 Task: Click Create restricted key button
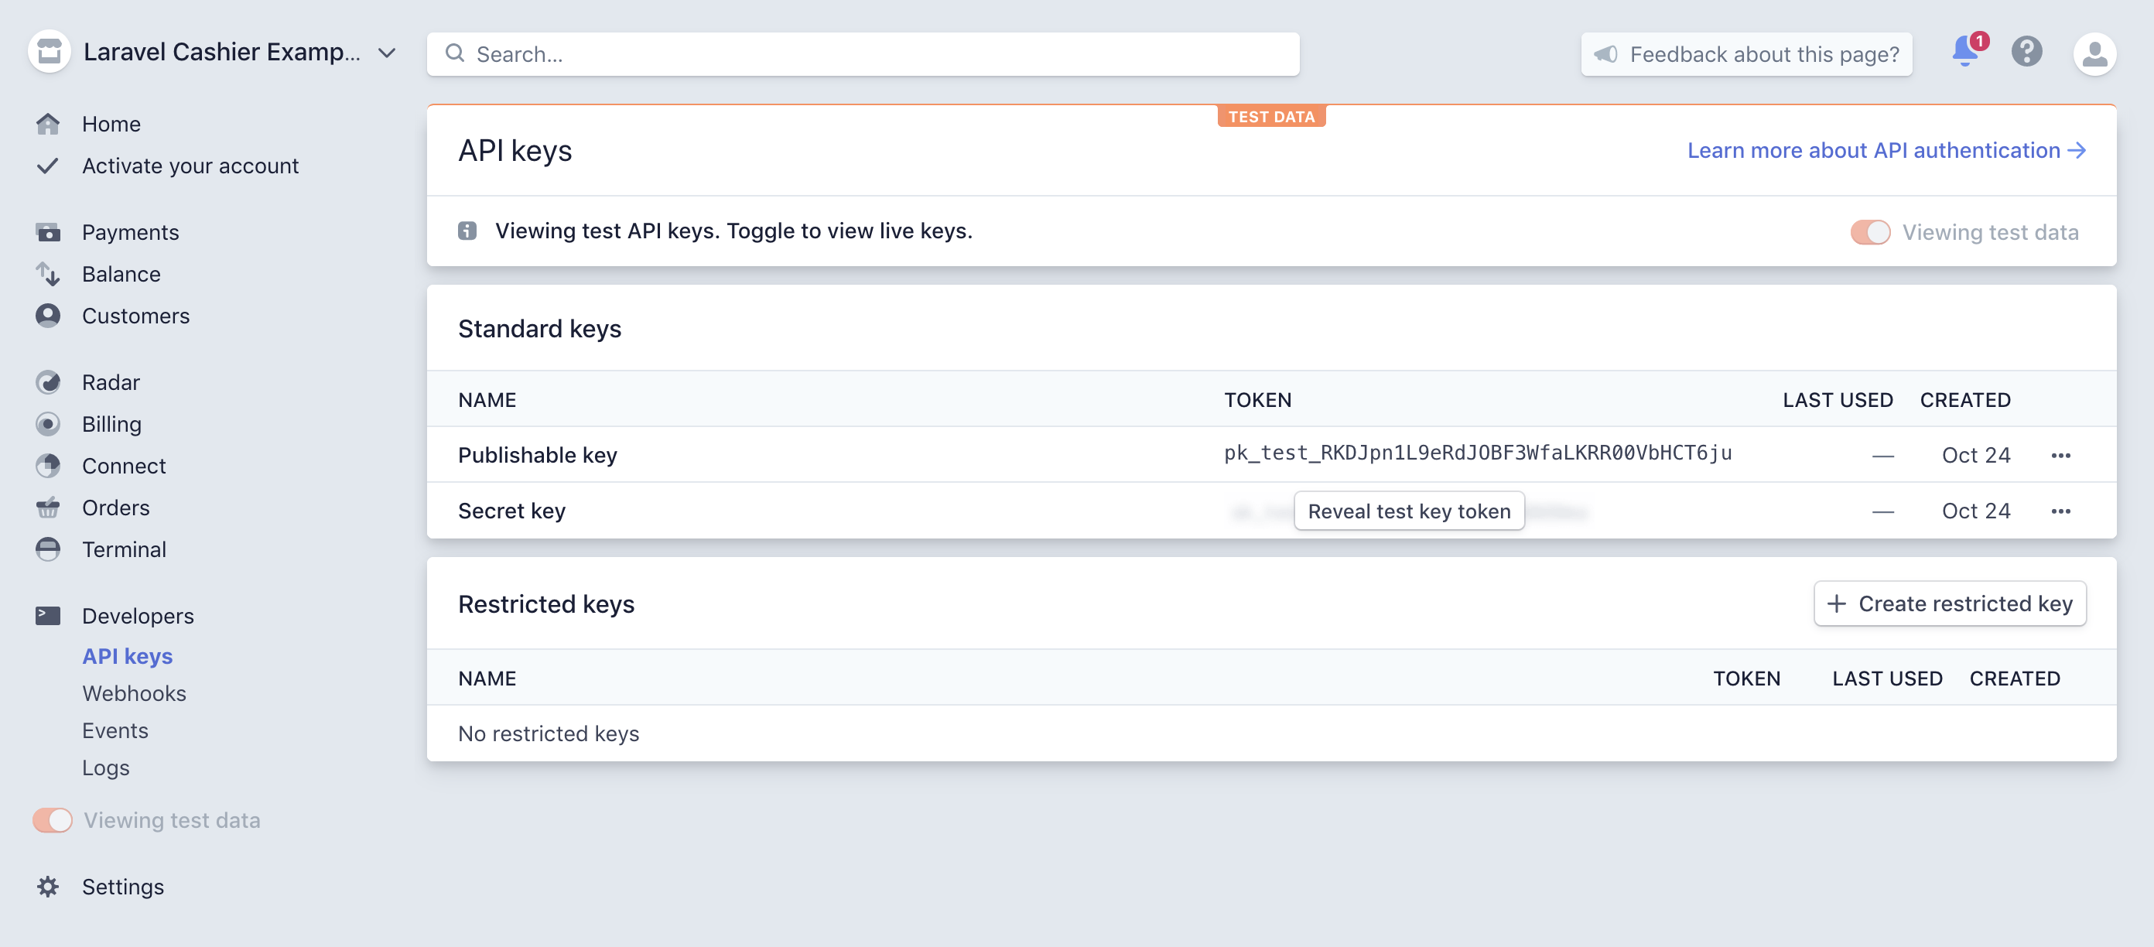pyautogui.click(x=1949, y=603)
